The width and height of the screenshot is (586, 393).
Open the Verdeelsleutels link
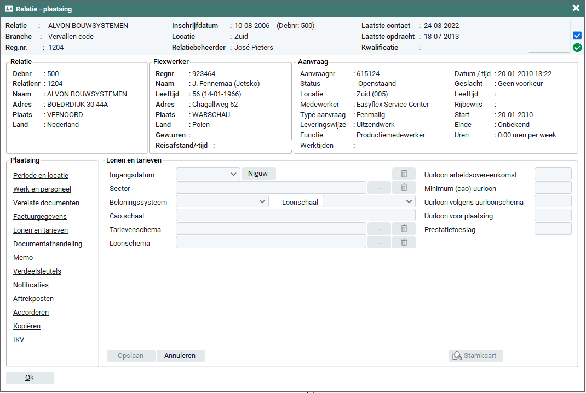[37, 271]
